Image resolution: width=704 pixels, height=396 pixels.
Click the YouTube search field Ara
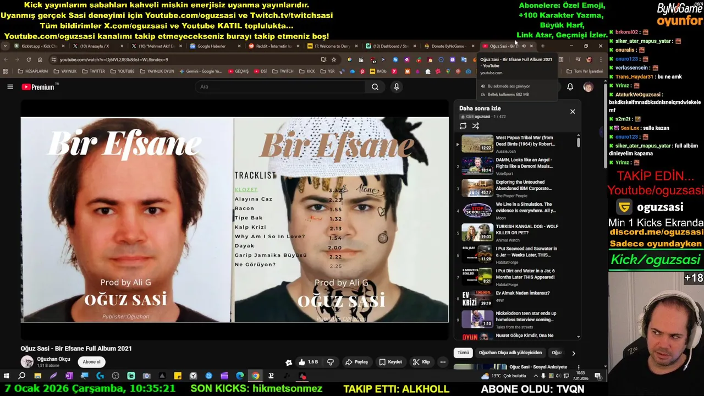point(280,87)
